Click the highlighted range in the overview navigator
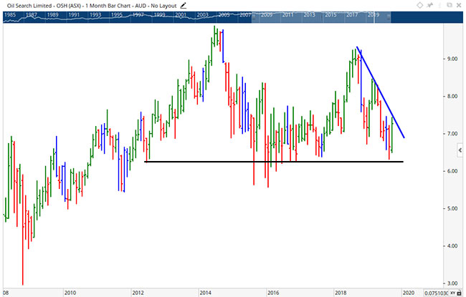Viewport: 466px width, 297px height. [321, 17]
